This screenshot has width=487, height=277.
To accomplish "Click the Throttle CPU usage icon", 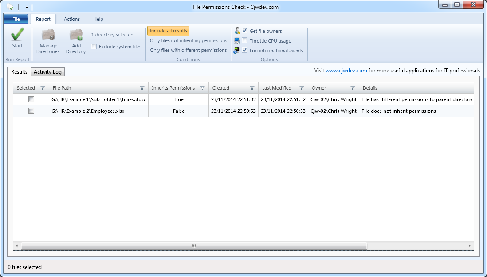I will point(237,41).
